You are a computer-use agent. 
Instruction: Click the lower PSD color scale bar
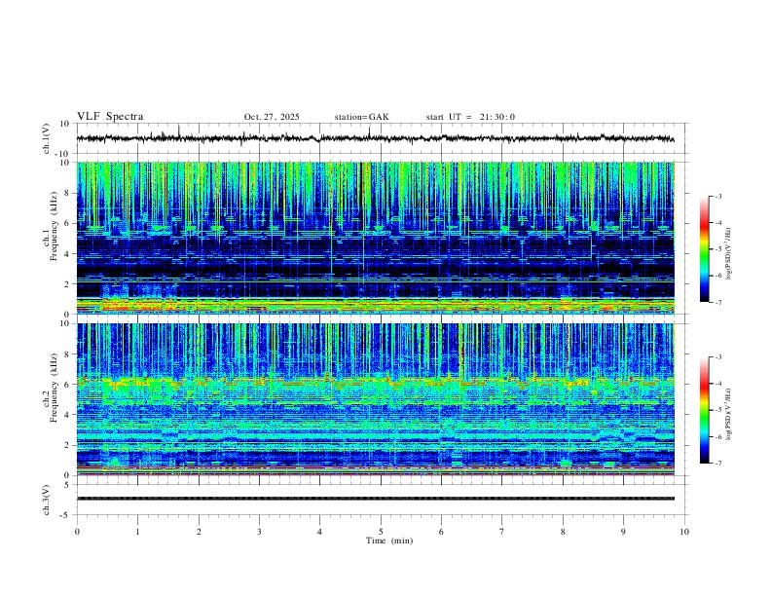(x=705, y=410)
